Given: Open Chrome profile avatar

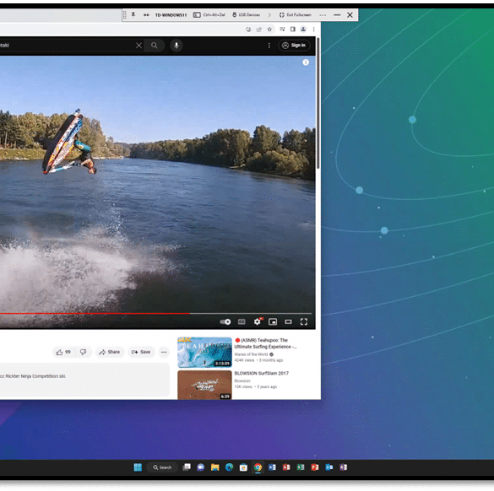Looking at the screenshot, I should coord(303,30).
